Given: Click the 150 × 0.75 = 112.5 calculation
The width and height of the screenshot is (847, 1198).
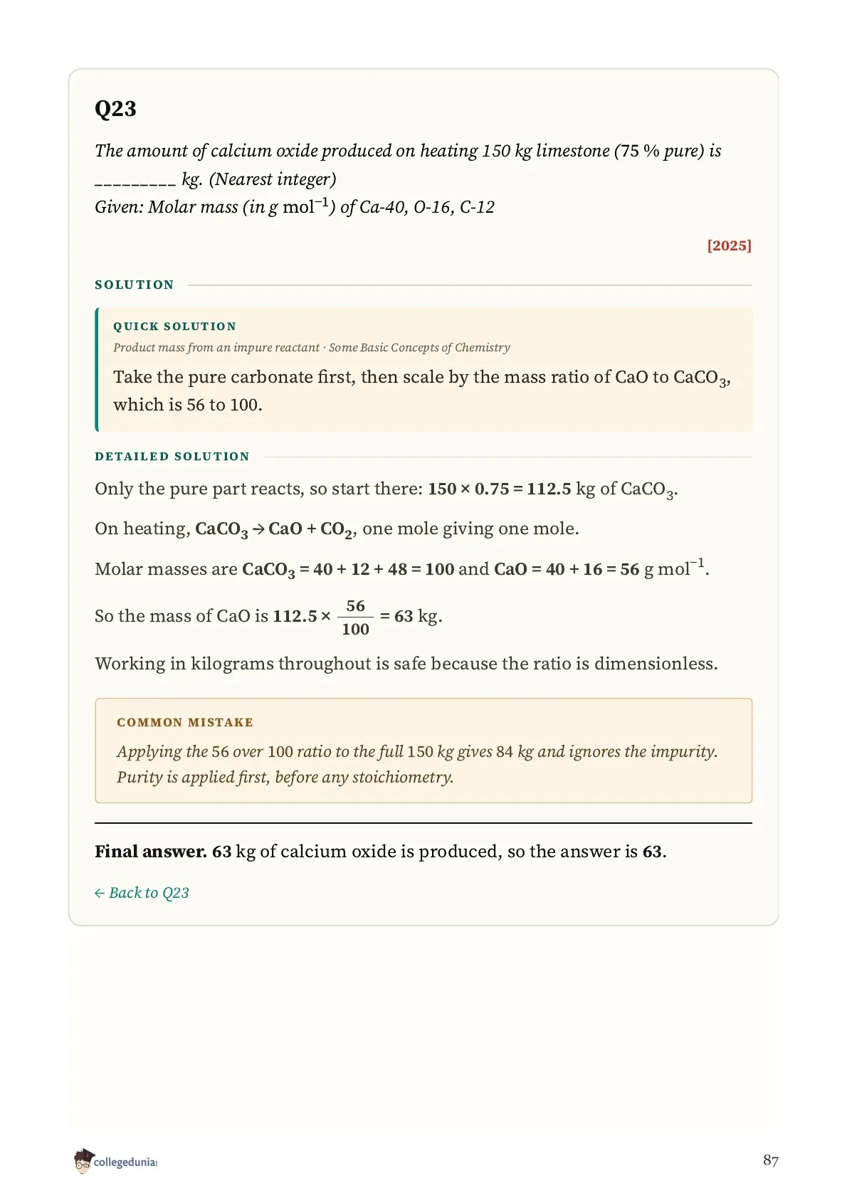Looking at the screenshot, I should 500,489.
